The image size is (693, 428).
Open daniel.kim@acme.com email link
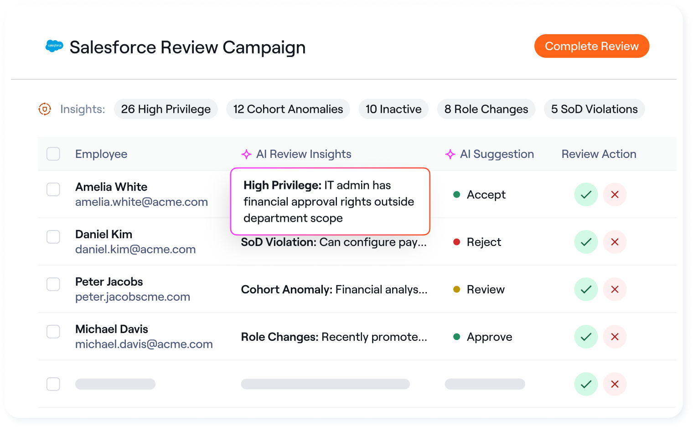pyautogui.click(x=135, y=250)
